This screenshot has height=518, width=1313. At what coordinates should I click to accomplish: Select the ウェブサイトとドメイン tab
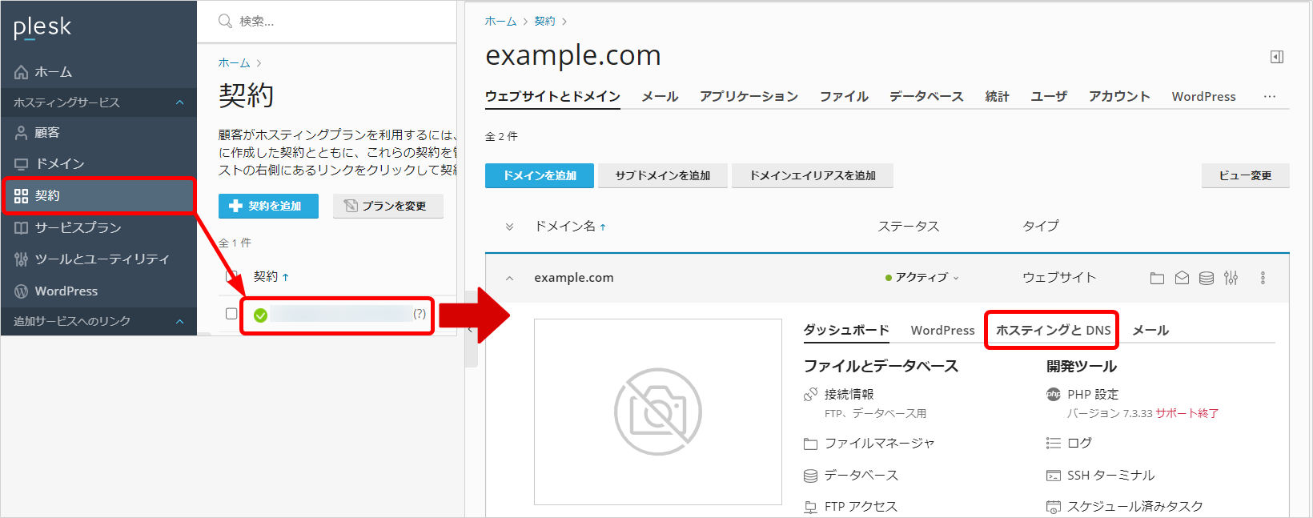tap(552, 96)
